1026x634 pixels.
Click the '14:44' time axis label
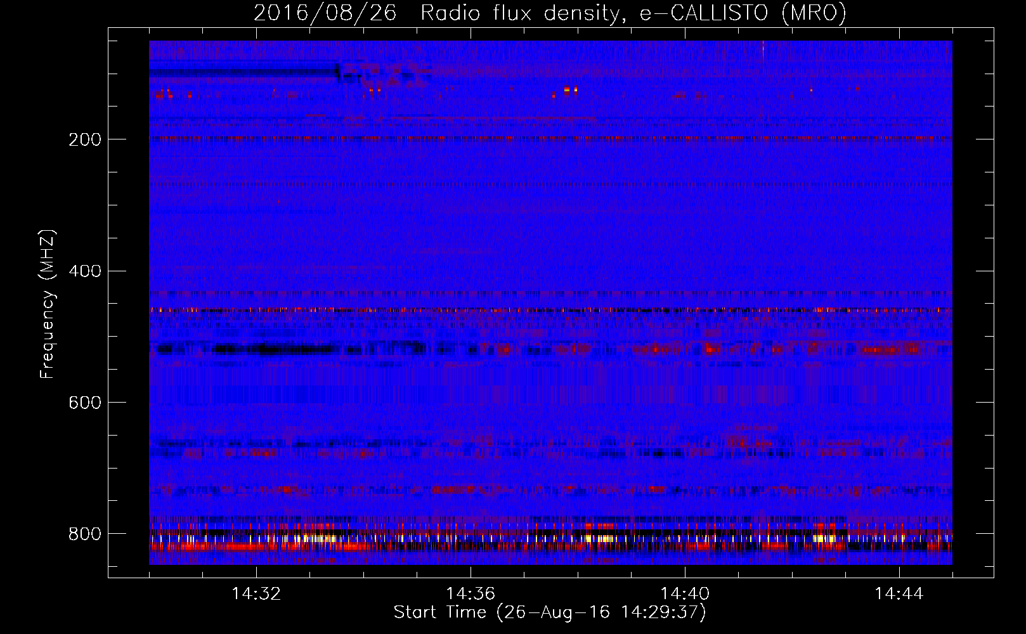point(899,594)
